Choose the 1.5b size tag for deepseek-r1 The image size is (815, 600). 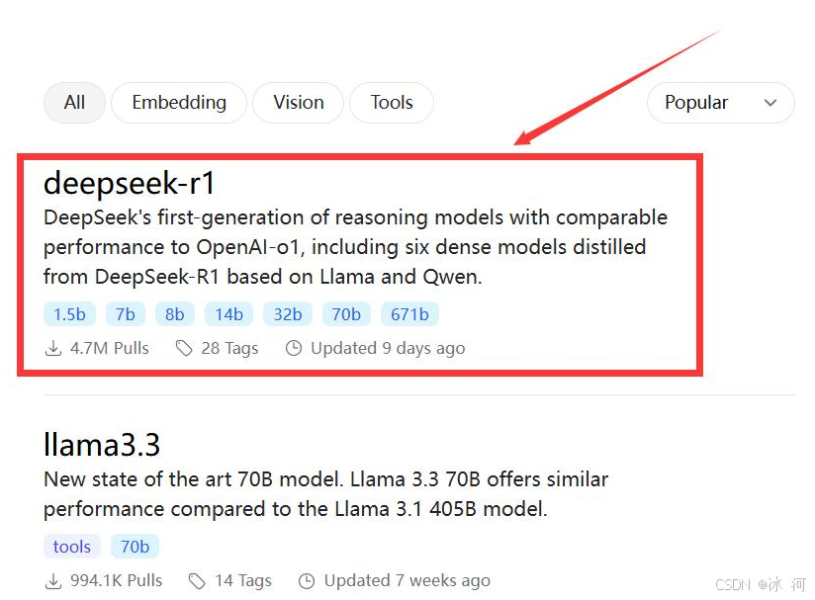[69, 314]
